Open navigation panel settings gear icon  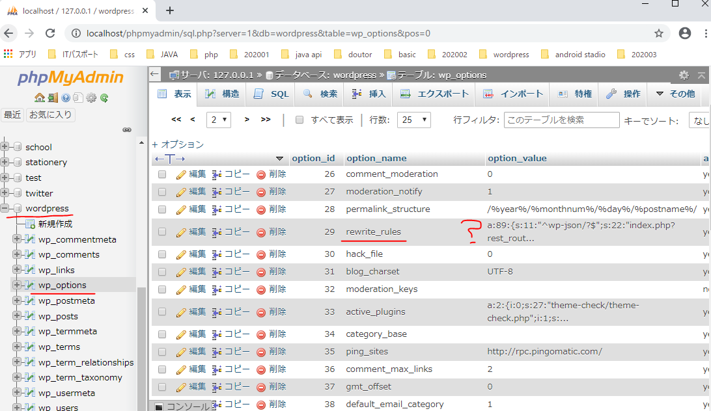(91, 98)
